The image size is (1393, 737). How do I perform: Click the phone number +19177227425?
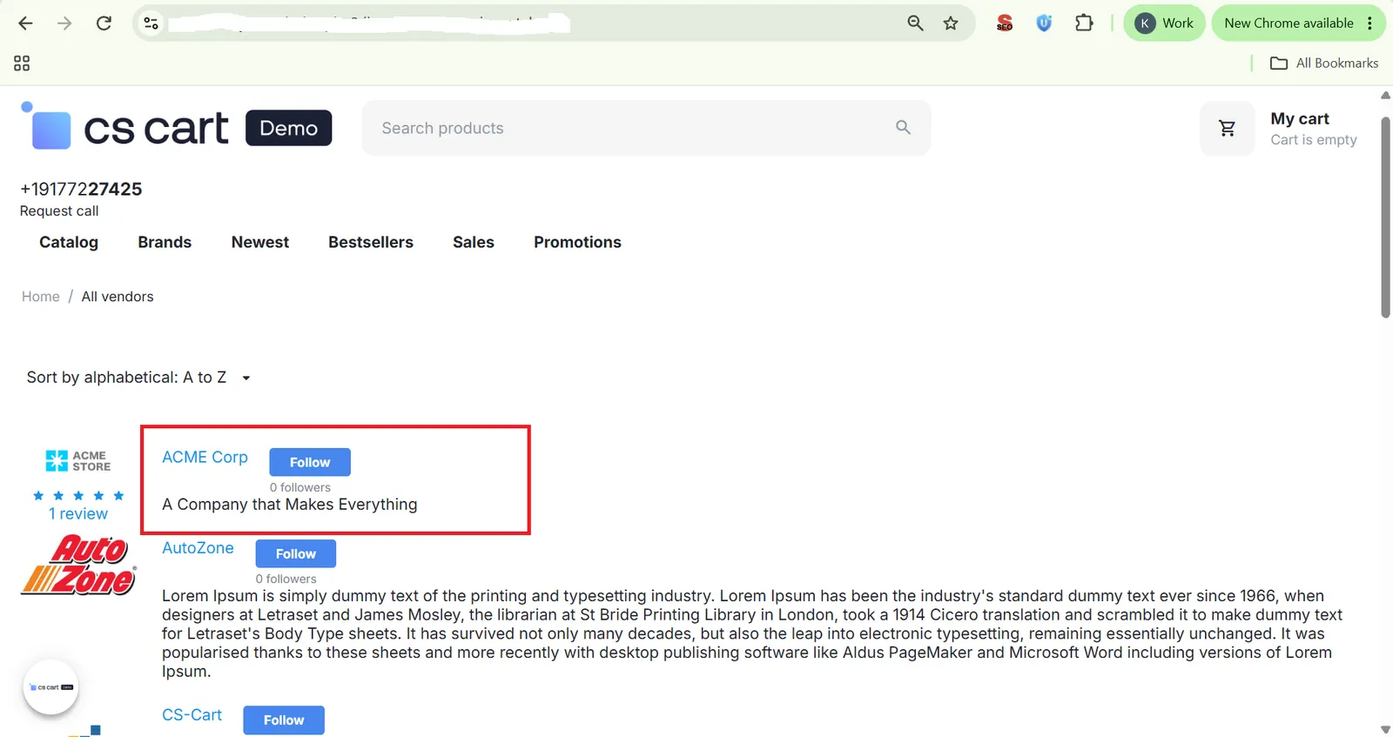pyautogui.click(x=81, y=189)
